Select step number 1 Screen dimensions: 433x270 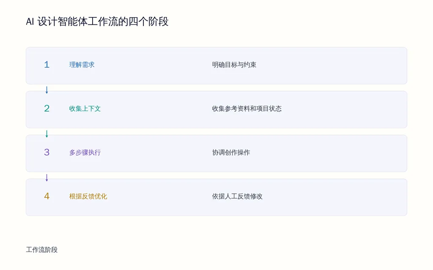[x=47, y=65]
